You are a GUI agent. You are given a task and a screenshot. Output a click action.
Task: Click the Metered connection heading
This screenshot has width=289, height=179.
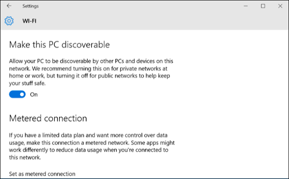[x=48, y=118]
